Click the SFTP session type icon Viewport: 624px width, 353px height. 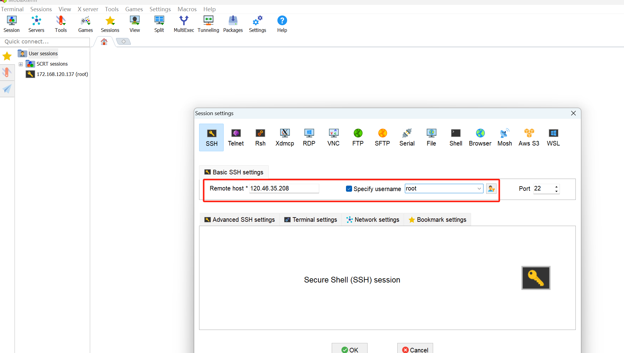(x=382, y=137)
